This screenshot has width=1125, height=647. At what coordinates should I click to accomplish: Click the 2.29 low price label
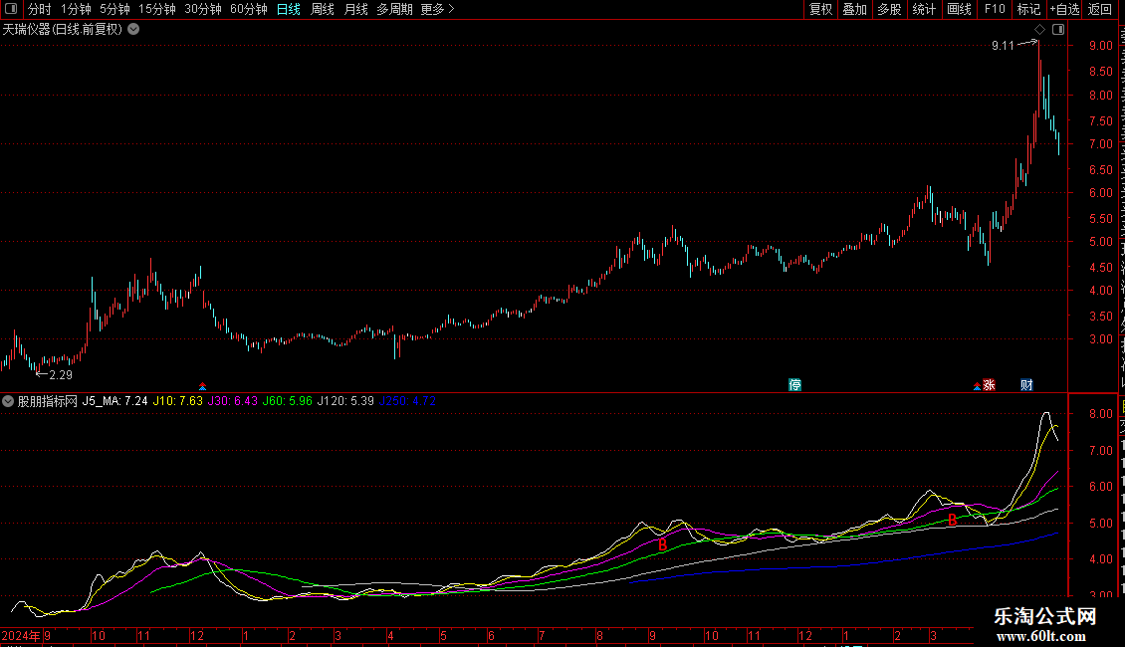(61, 375)
